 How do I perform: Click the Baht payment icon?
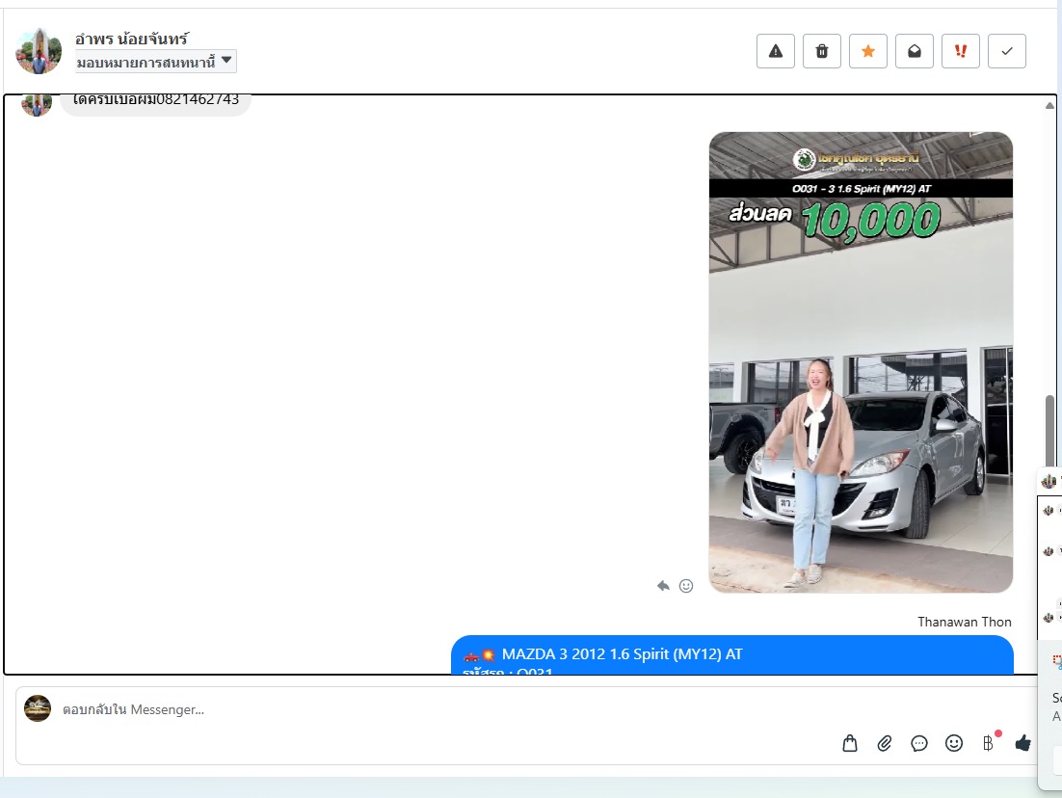point(988,743)
